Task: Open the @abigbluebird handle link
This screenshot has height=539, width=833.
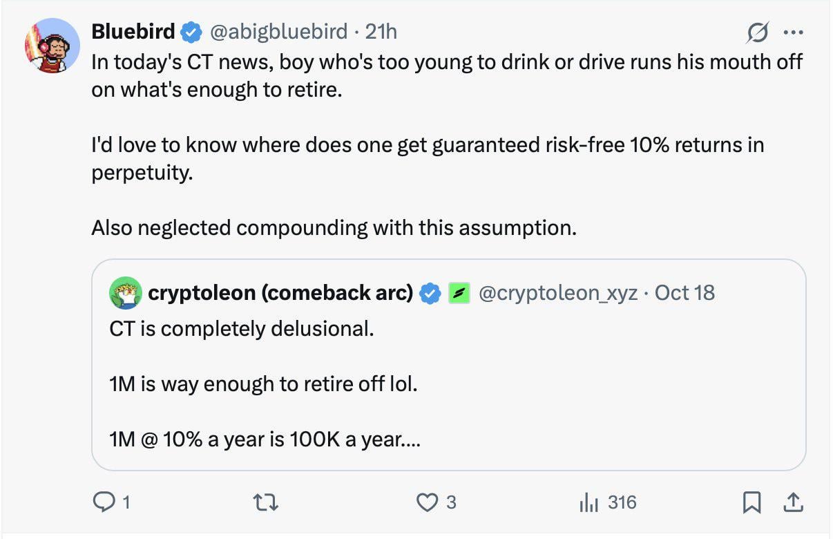Action: pyautogui.click(x=278, y=32)
